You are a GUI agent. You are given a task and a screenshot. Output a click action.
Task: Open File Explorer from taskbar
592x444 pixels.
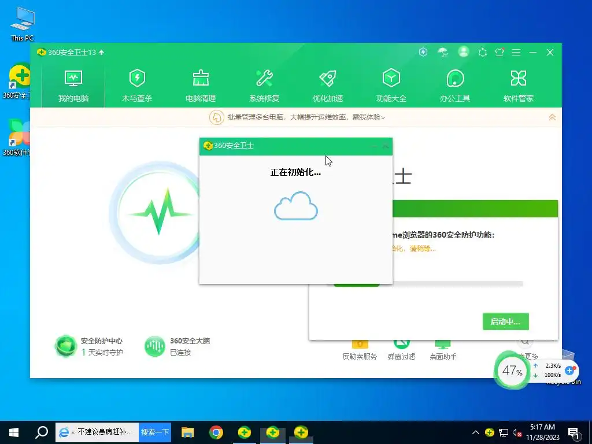[x=188, y=432]
